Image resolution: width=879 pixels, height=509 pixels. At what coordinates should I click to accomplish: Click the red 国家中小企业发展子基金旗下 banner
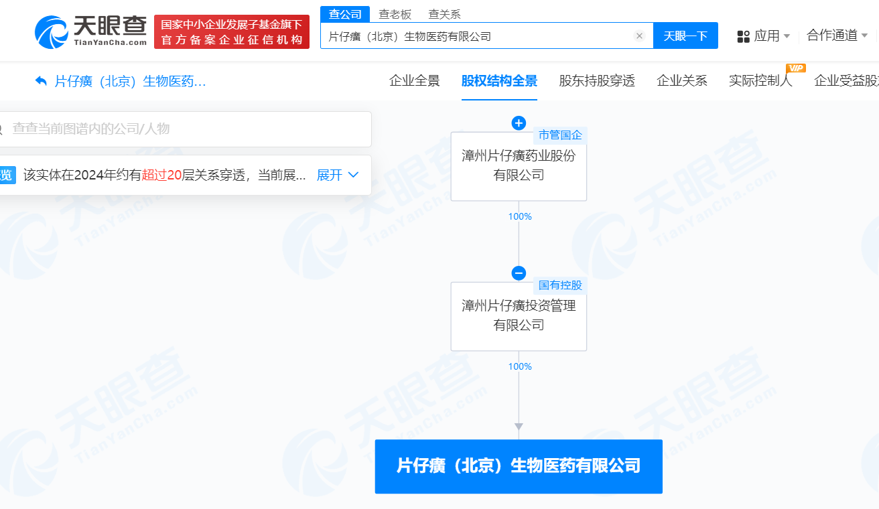(232, 31)
